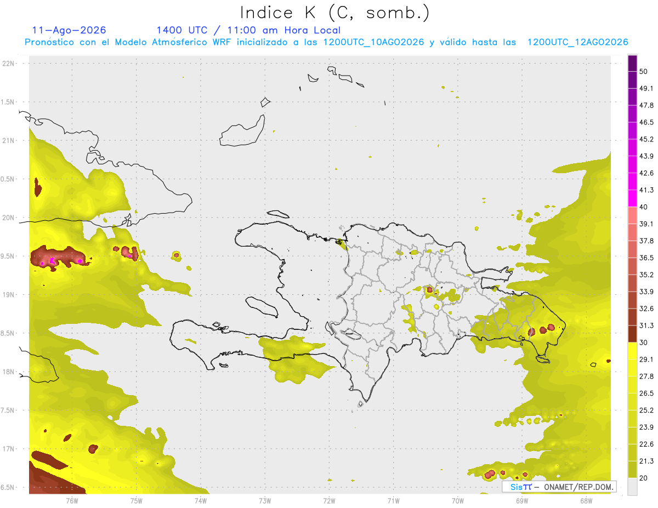Click the '69W' longitude label
658x508 pixels.
(522, 501)
